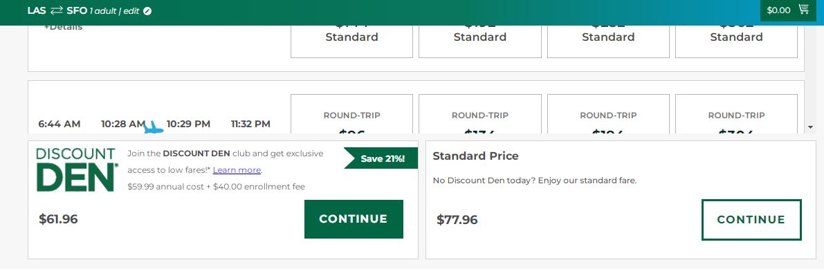
Task: Click the $0.00 cart total
Action: click(778, 10)
